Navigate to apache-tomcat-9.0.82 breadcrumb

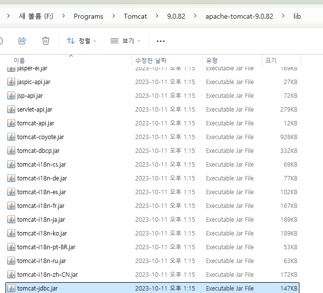coord(239,16)
